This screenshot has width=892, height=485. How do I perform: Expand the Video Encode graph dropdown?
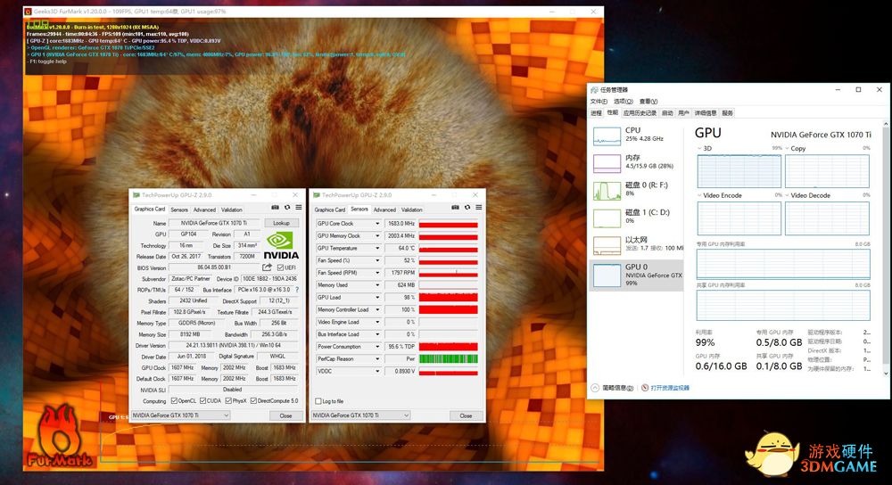(699, 195)
